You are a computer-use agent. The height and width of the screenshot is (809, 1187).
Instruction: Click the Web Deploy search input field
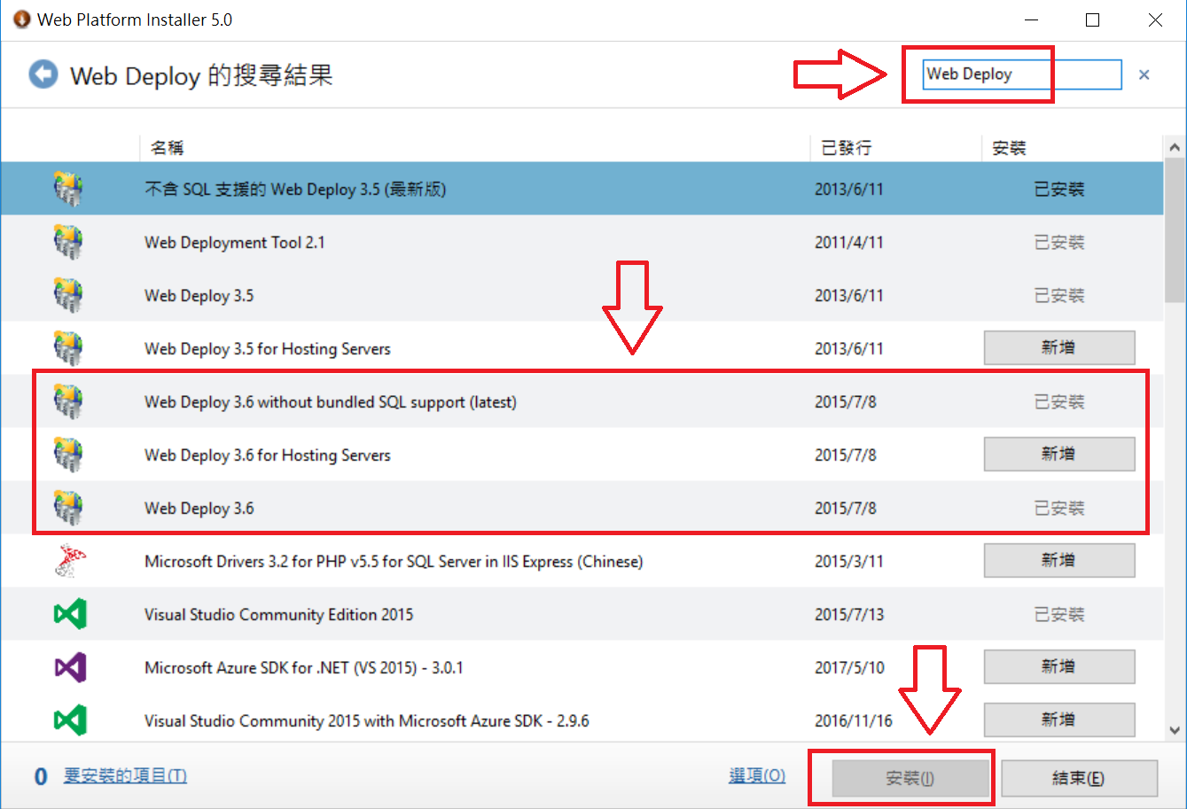pyautogui.click(x=1022, y=74)
